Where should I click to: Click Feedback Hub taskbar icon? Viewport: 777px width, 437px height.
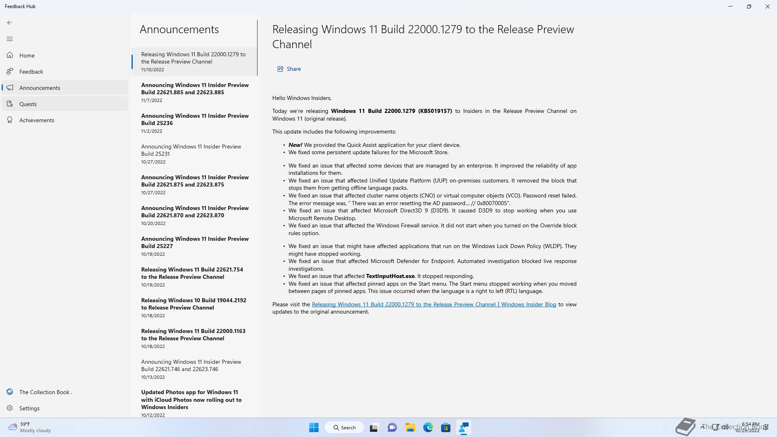pos(464,427)
